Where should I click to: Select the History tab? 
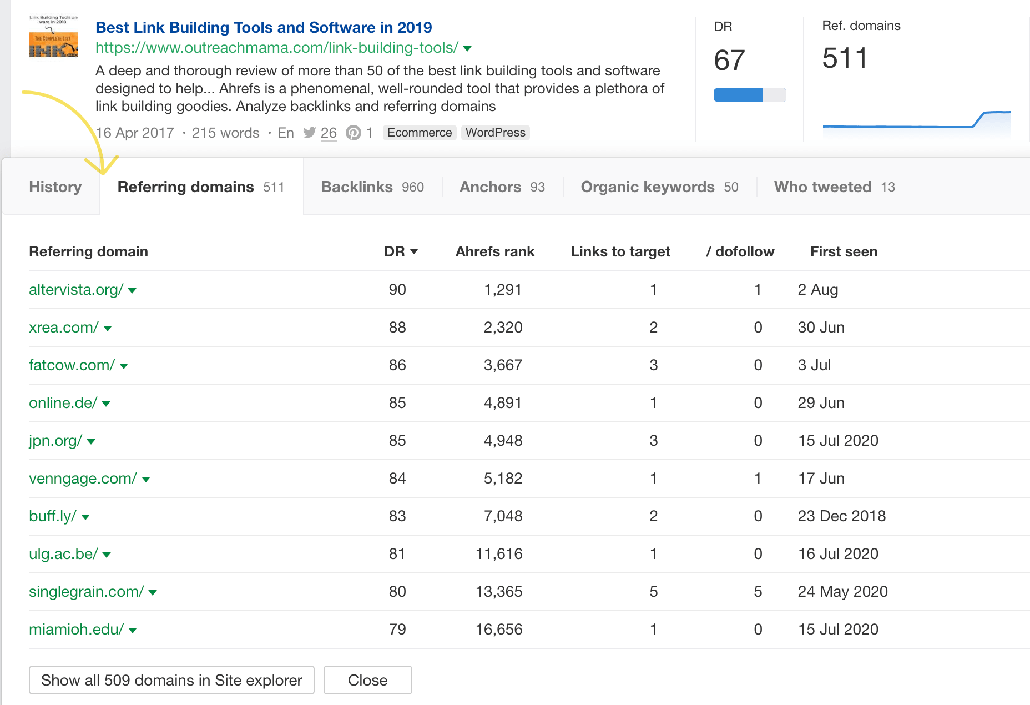[x=55, y=187]
